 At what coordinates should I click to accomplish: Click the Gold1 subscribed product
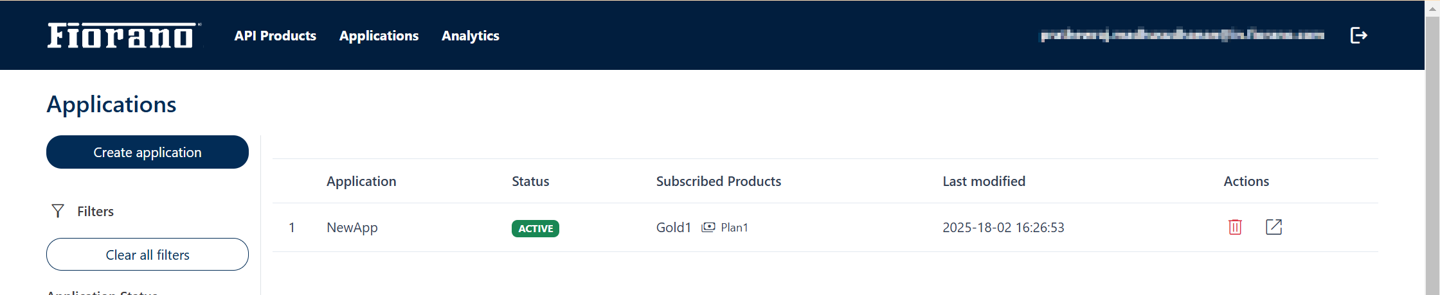pyautogui.click(x=673, y=228)
